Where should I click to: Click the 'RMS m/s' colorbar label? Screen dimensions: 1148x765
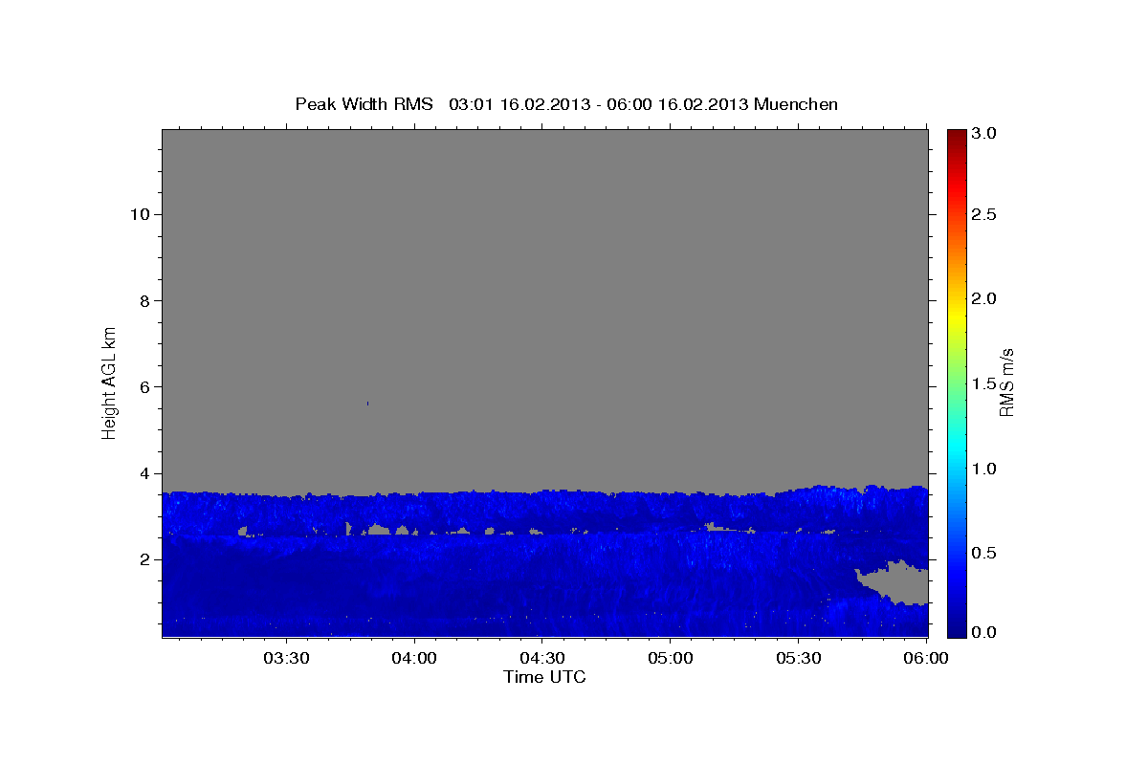(1005, 382)
